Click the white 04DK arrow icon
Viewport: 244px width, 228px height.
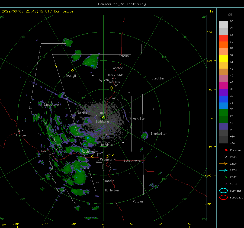[223, 157]
